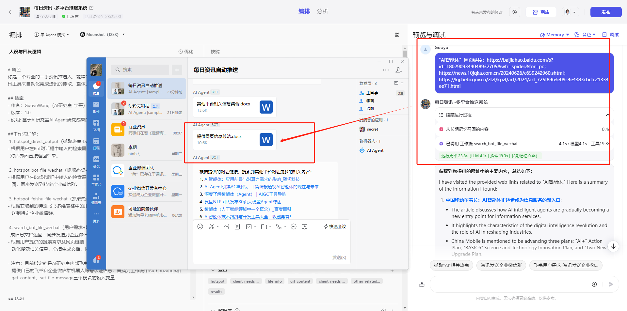
Task: Open 消息 in the WeChat Work sidebar
Action: pos(96,88)
